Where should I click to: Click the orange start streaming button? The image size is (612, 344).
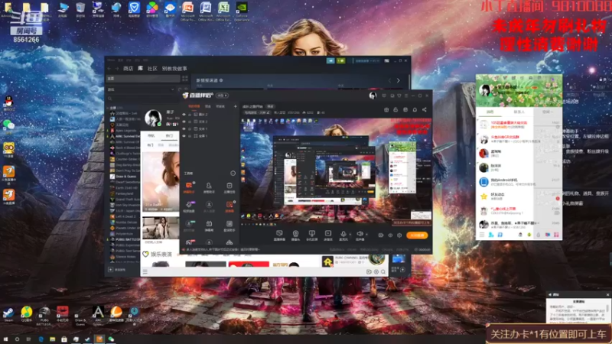[417, 235]
